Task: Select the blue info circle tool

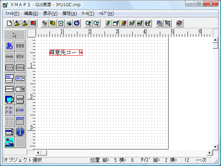Action: pyautogui.click(x=20, y=132)
